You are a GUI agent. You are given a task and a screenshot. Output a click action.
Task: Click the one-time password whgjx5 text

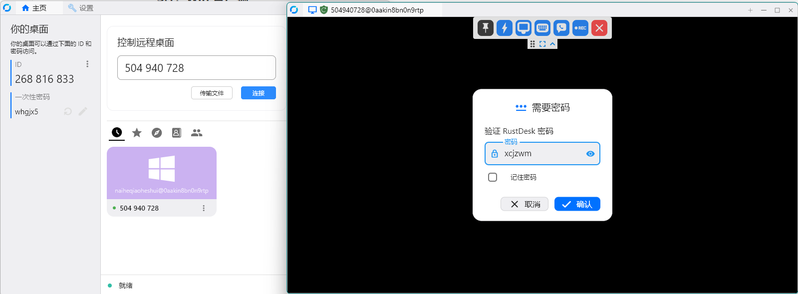click(26, 112)
